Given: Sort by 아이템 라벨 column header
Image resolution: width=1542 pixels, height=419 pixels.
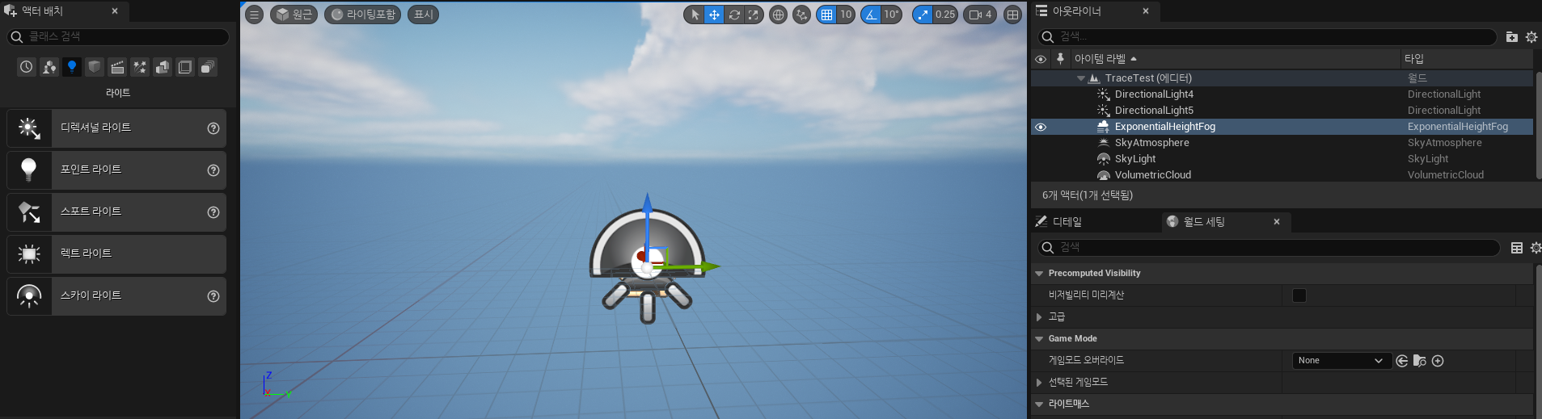Looking at the screenshot, I should coord(1236,59).
